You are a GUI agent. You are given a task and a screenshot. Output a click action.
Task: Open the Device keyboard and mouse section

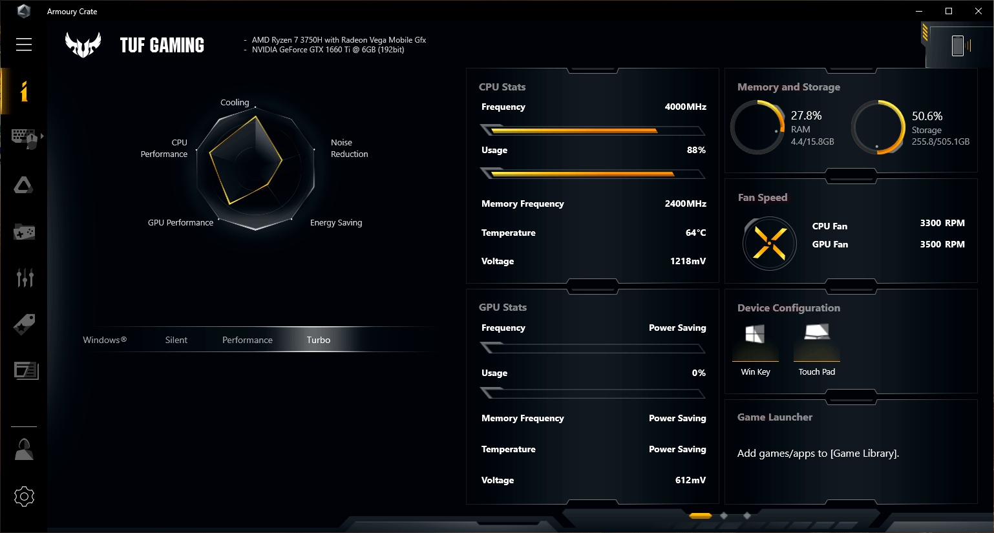[x=25, y=138]
